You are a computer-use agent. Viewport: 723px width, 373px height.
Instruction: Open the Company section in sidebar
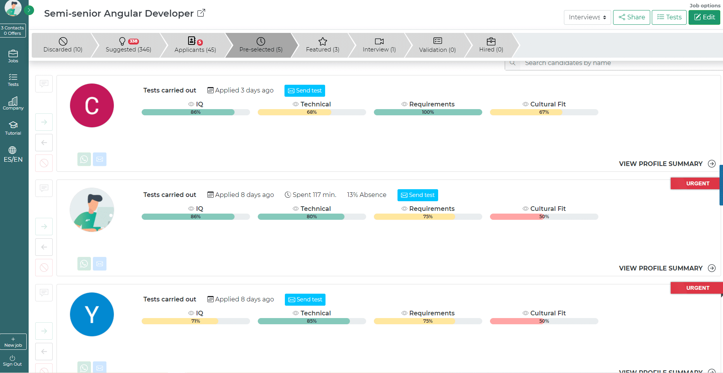pos(13,104)
